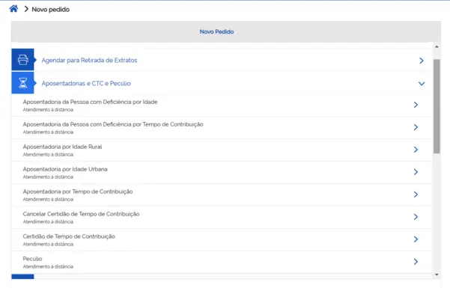Open arrow for Aposentadoria por Idade Urbana

pos(416,172)
